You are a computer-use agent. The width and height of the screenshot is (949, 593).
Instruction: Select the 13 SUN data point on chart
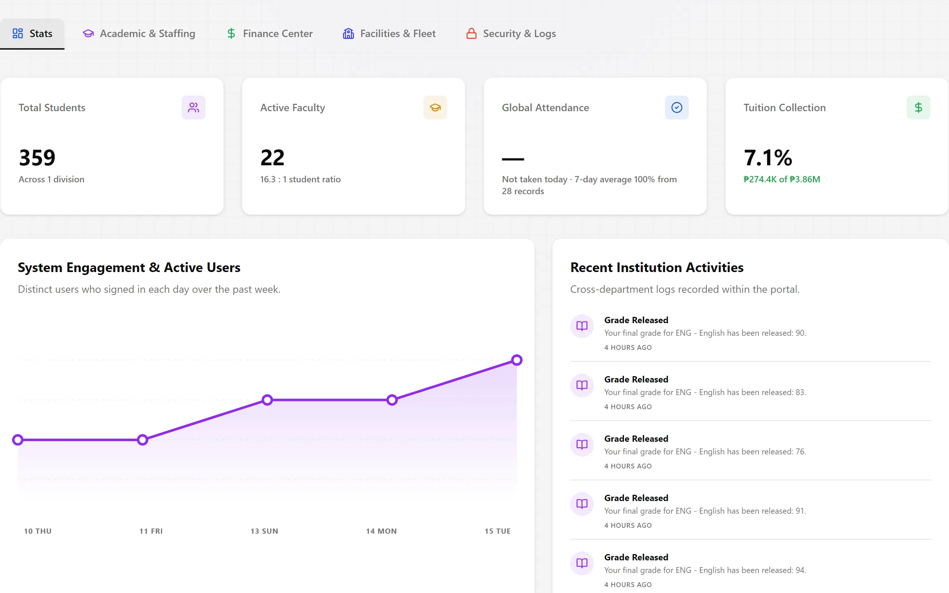pyautogui.click(x=267, y=400)
